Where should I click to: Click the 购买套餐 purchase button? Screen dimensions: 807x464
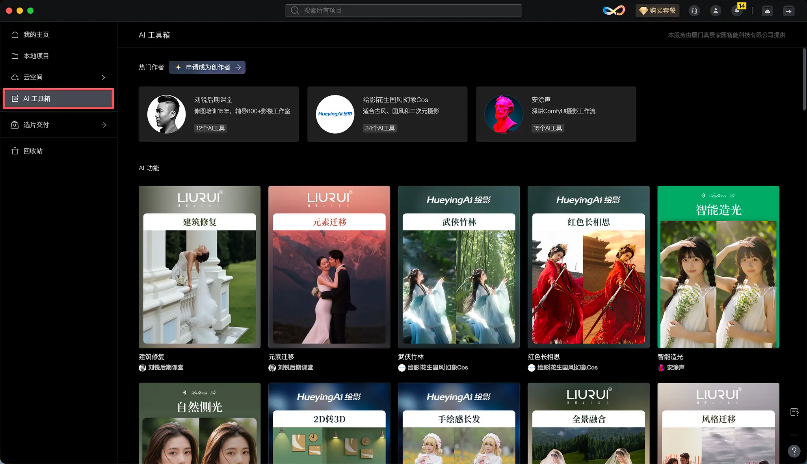coord(658,11)
